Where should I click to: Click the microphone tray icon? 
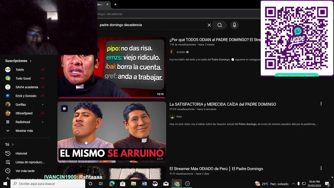pyautogui.click(x=299, y=184)
